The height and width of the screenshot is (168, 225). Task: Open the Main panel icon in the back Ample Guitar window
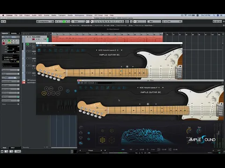(39, 50)
